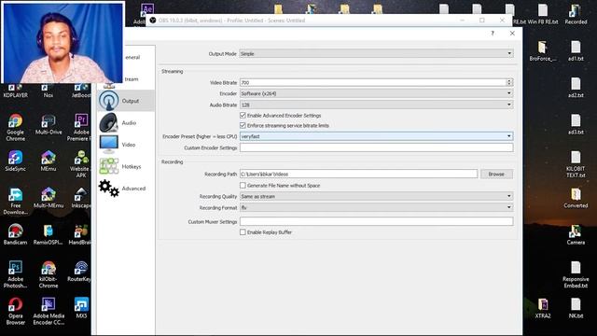Open the Recorded desktop shortcut
Image resolution: width=597 pixels, height=336 pixels.
pos(576,15)
